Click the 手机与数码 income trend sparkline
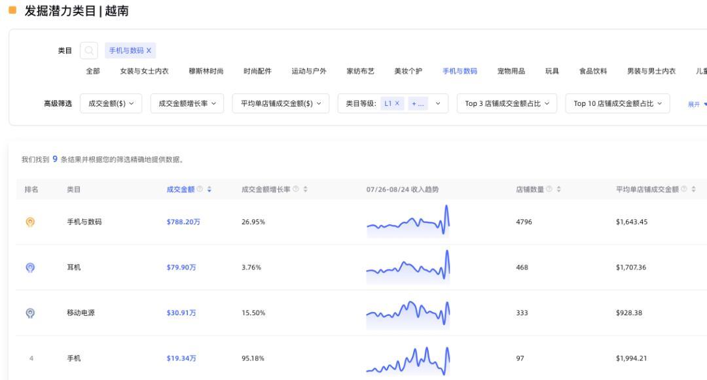The width and height of the screenshot is (707, 380). click(408, 221)
